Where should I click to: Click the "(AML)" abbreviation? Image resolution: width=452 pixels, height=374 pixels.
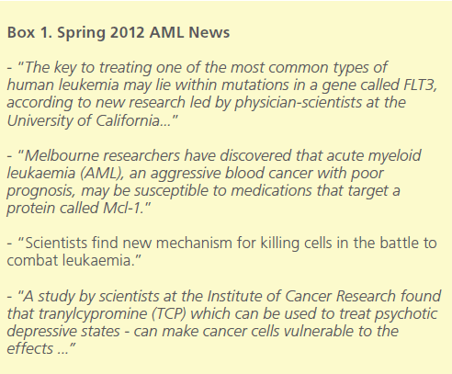pyautogui.click(x=102, y=173)
